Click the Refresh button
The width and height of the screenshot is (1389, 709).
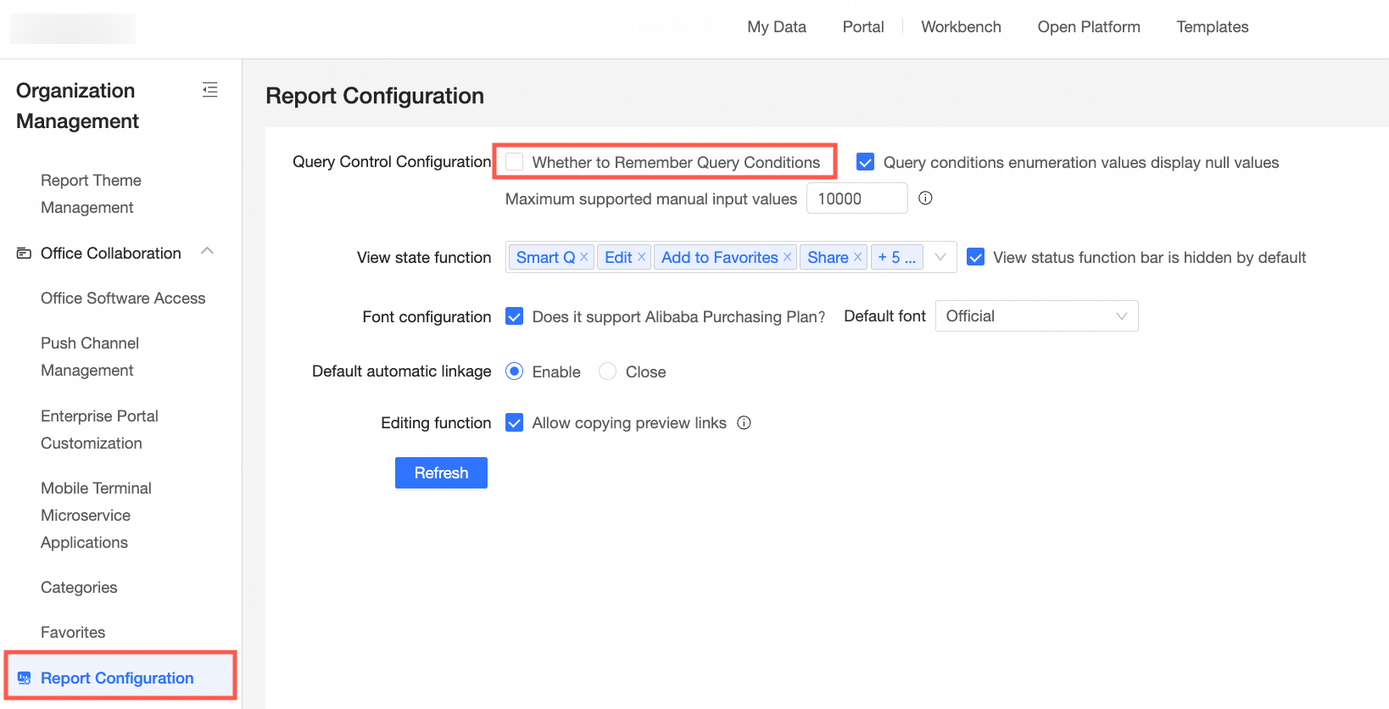[441, 473]
